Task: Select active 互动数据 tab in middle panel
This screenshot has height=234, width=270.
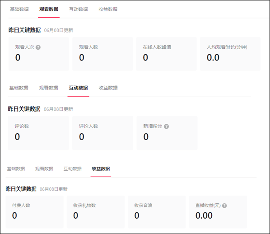Action: [x=79, y=88]
